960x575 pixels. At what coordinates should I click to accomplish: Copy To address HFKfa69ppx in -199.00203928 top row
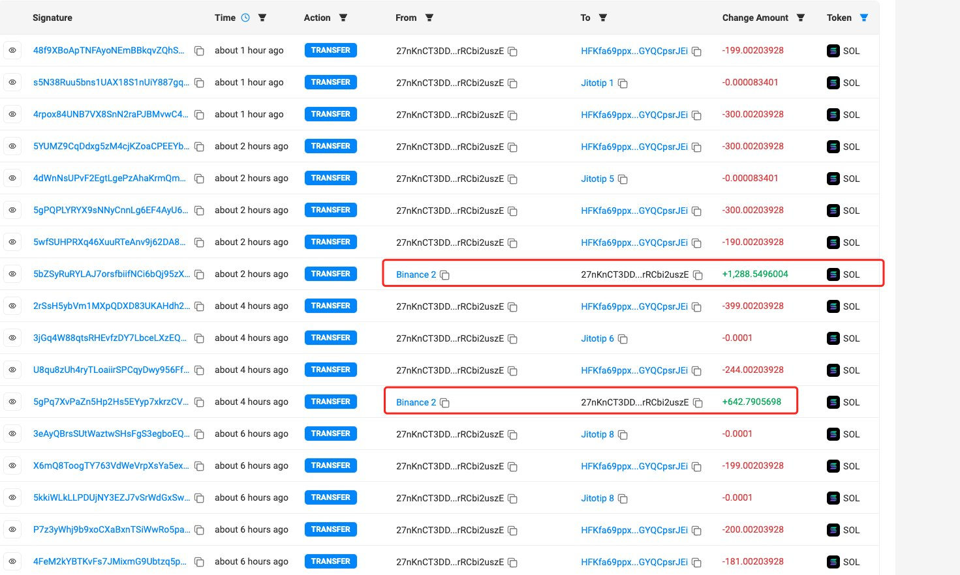(x=697, y=51)
